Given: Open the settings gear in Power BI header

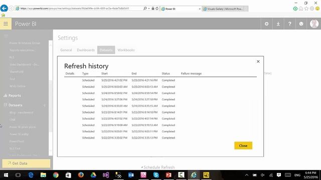Looking at the screenshot, I should tap(266, 23).
